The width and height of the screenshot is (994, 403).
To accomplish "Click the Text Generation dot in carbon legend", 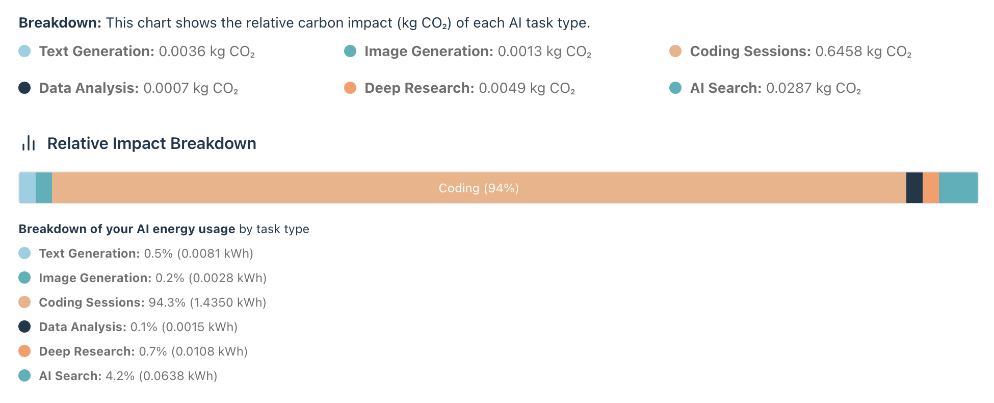I will (x=24, y=51).
